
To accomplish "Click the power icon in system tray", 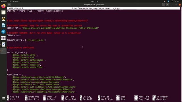I will 178,1.
